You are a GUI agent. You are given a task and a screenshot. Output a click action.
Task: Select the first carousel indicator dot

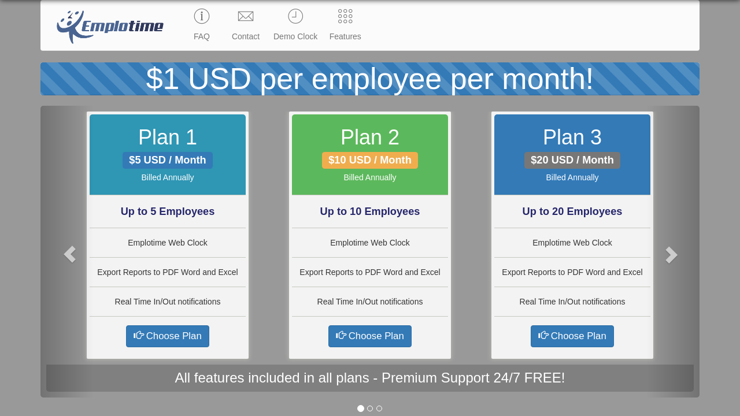pos(361,408)
